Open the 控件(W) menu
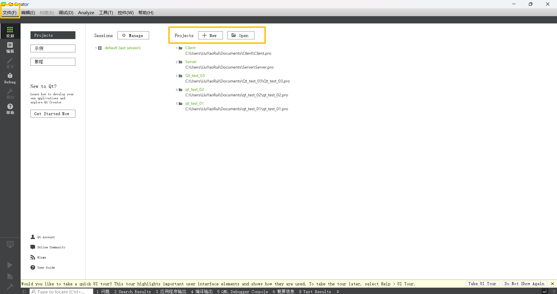The height and width of the screenshot is (294, 557). [x=126, y=12]
